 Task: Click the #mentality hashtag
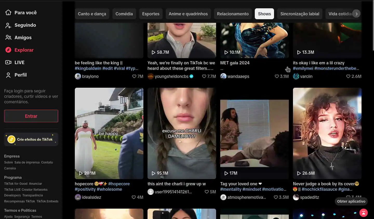231,189
